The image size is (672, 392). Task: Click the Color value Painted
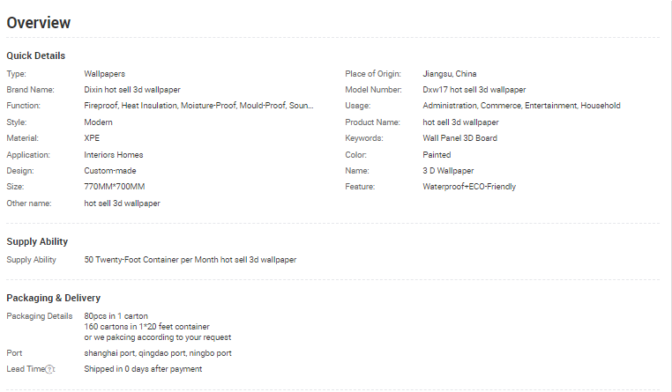(x=437, y=155)
